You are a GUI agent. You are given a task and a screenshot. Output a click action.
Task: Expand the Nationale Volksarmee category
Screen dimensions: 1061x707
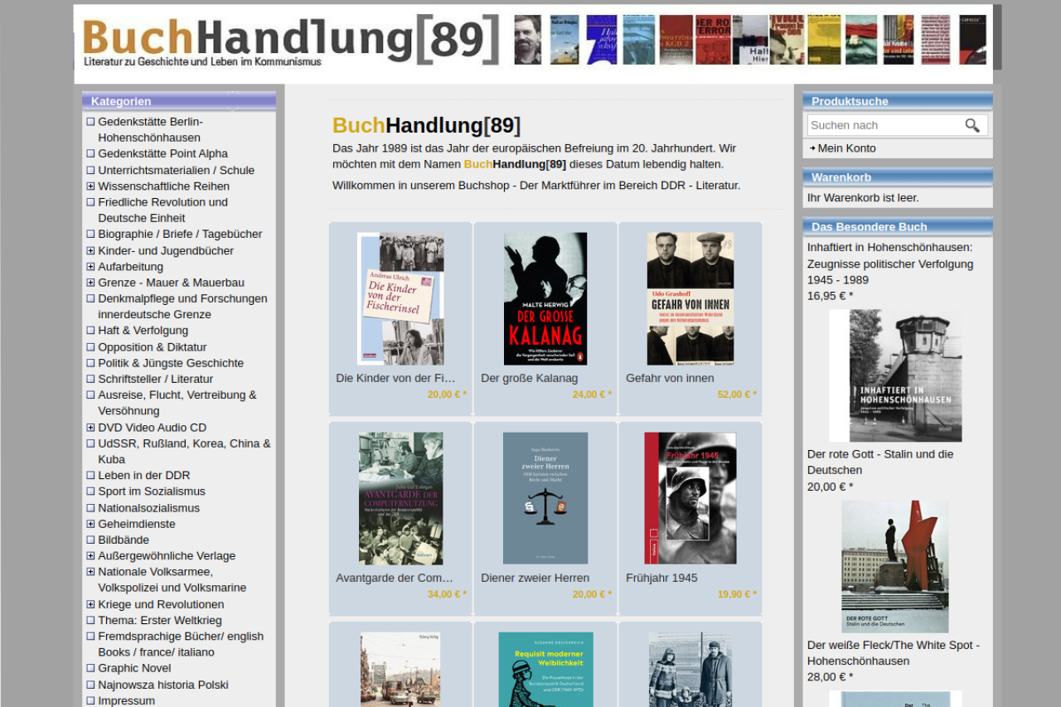pyautogui.click(x=90, y=571)
